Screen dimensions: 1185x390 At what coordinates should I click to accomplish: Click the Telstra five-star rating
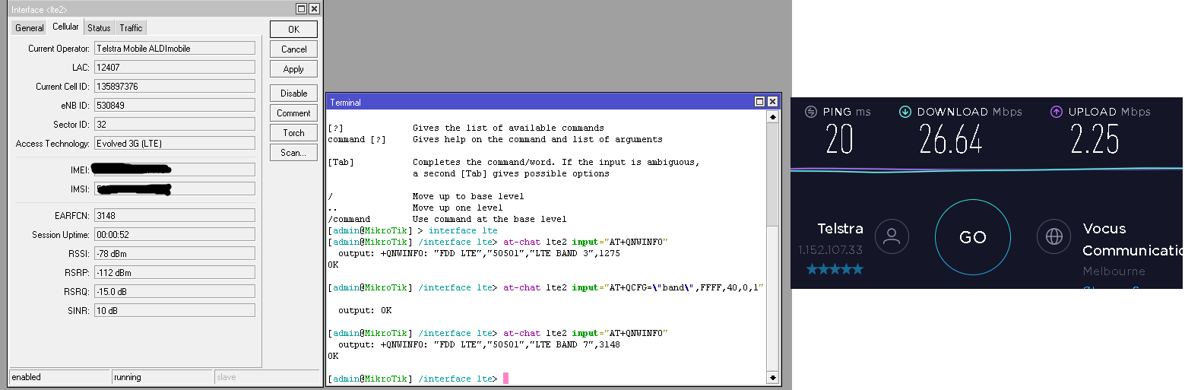coord(835,269)
